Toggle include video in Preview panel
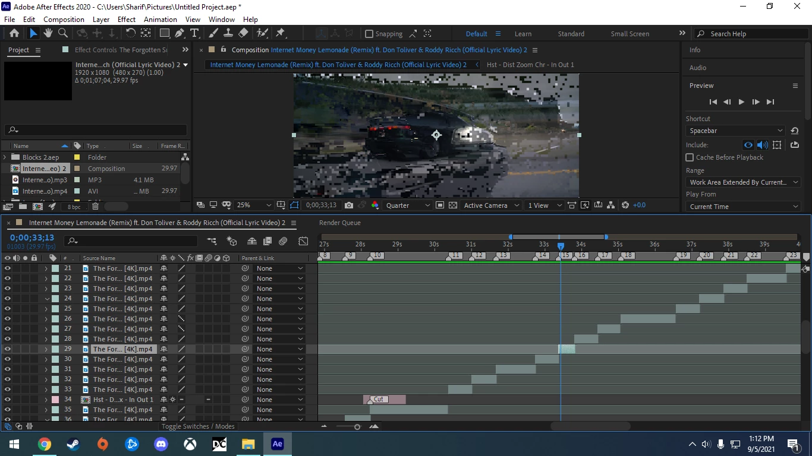 point(748,145)
